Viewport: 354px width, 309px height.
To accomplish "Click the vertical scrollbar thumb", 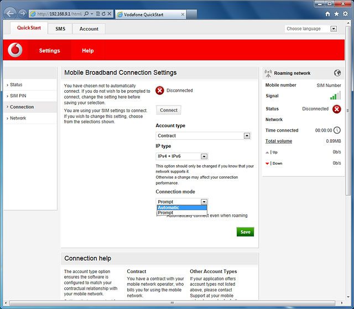I will 348,111.
